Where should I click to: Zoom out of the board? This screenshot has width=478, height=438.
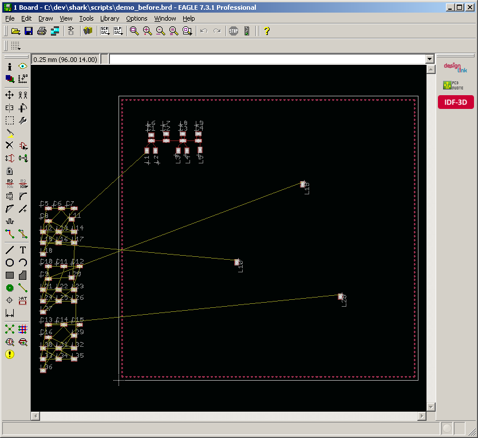pos(161,31)
